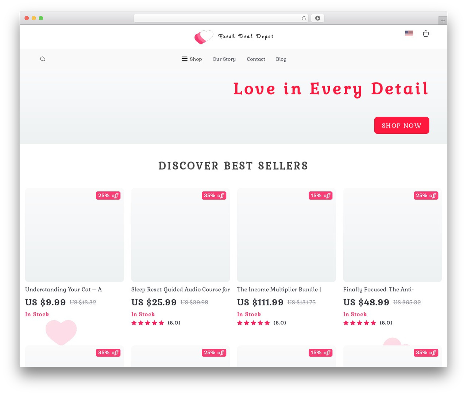Image resolution: width=467 pixels, height=395 pixels.
Task: Click the Fresh Deal Depot heart logo
Action: (204, 37)
